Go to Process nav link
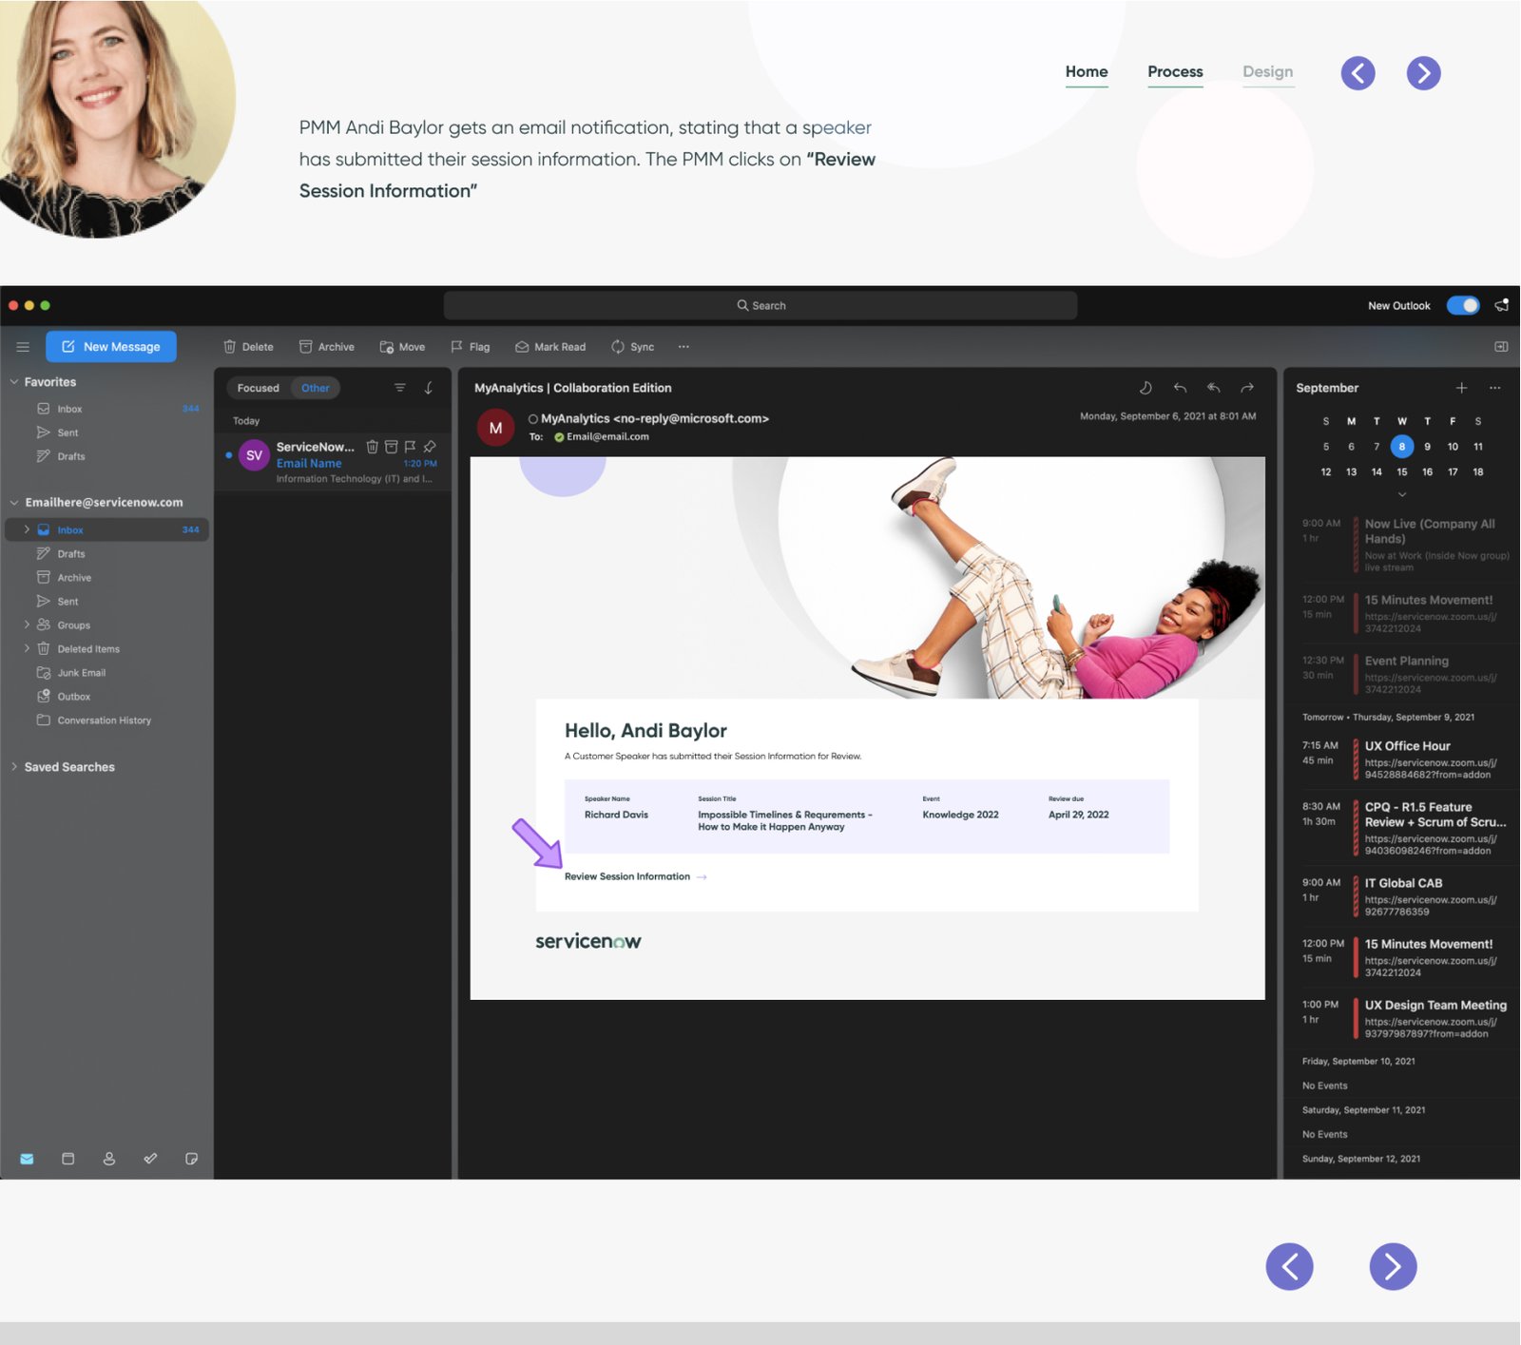Viewport: 1521px width, 1345px height. tap(1175, 72)
